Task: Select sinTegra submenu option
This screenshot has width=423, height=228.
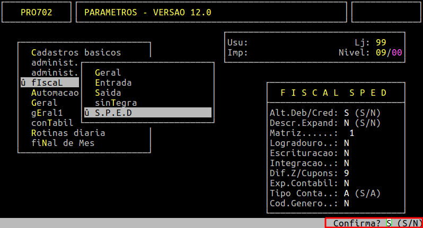Action: (x=116, y=103)
